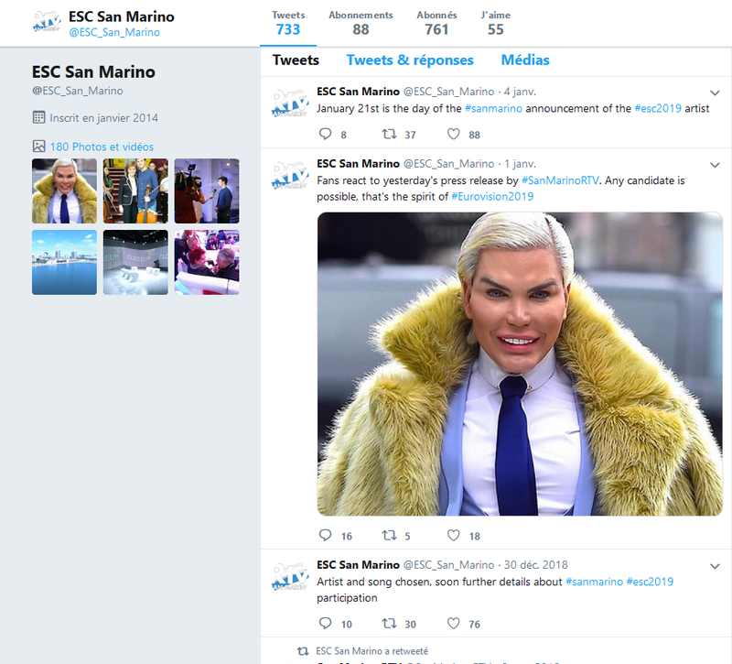
Task: Open avatar of the 1 janv. tweet
Action: tap(290, 175)
